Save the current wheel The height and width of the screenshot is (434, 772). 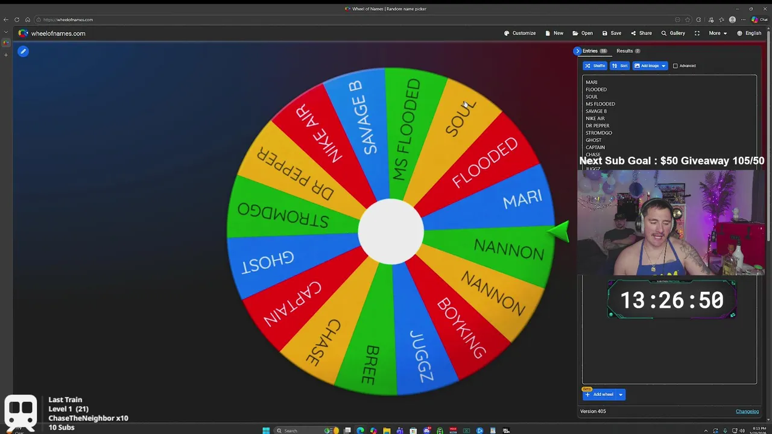coord(612,33)
